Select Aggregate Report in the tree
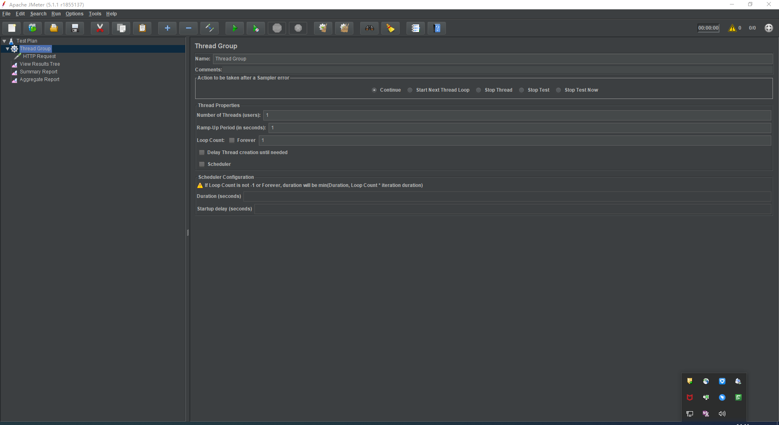The width and height of the screenshot is (779, 425). 39,79
